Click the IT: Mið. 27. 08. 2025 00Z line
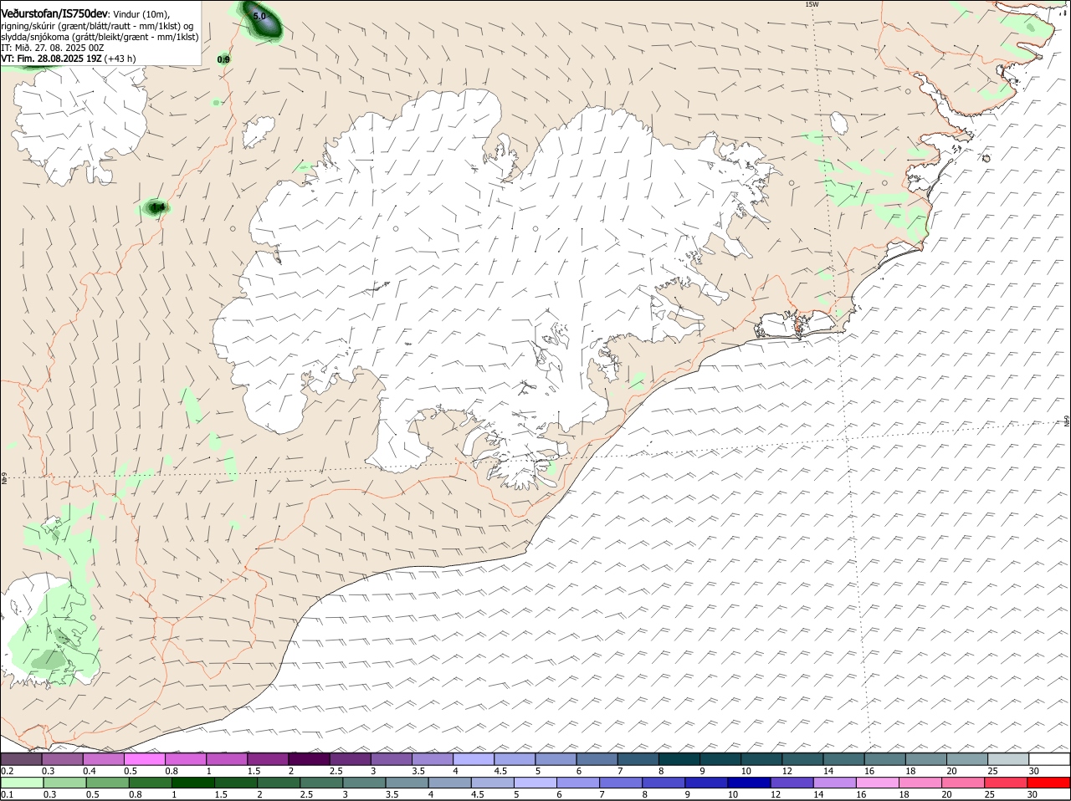The height and width of the screenshot is (801, 1071). coord(53,48)
